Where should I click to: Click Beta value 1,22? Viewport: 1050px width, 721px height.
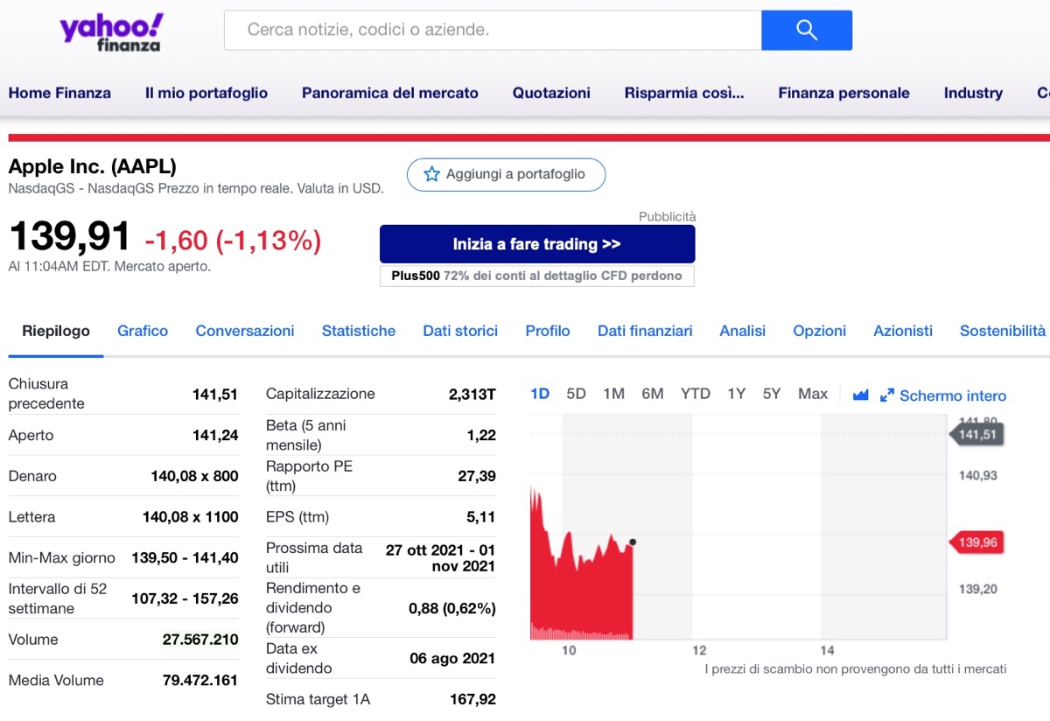[x=481, y=435]
